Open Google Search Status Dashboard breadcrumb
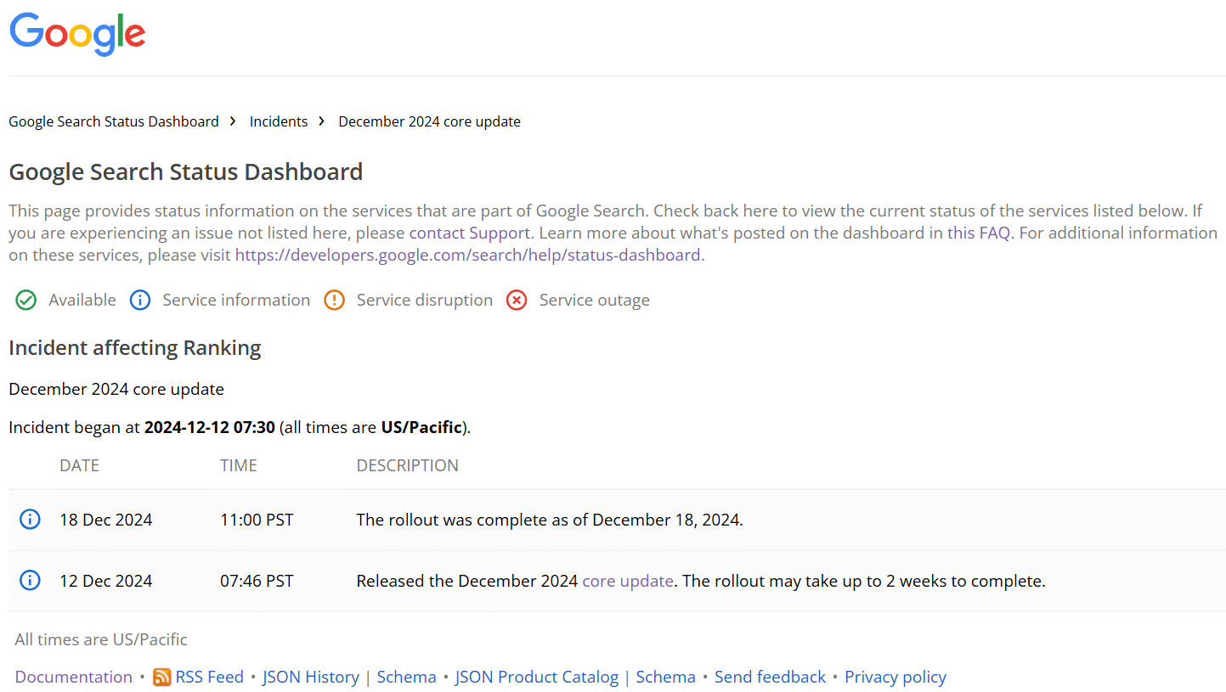The width and height of the screenshot is (1226, 692). 114,121
